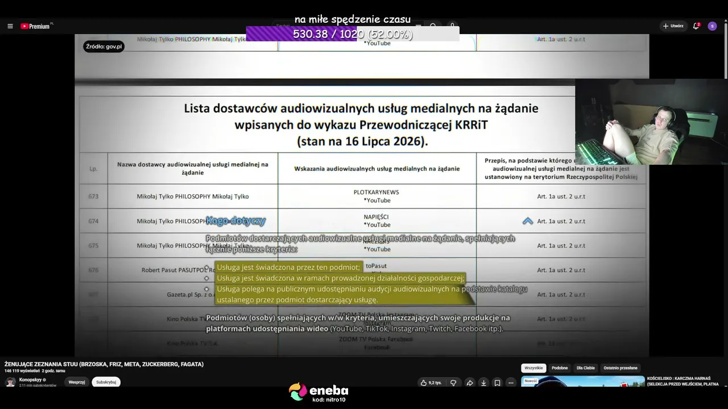Image resolution: width=728 pixels, height=409 pixels.
Task: Click the Źródło: gov.pl source label
Action: pyautogui.click(x=104, y=47)
